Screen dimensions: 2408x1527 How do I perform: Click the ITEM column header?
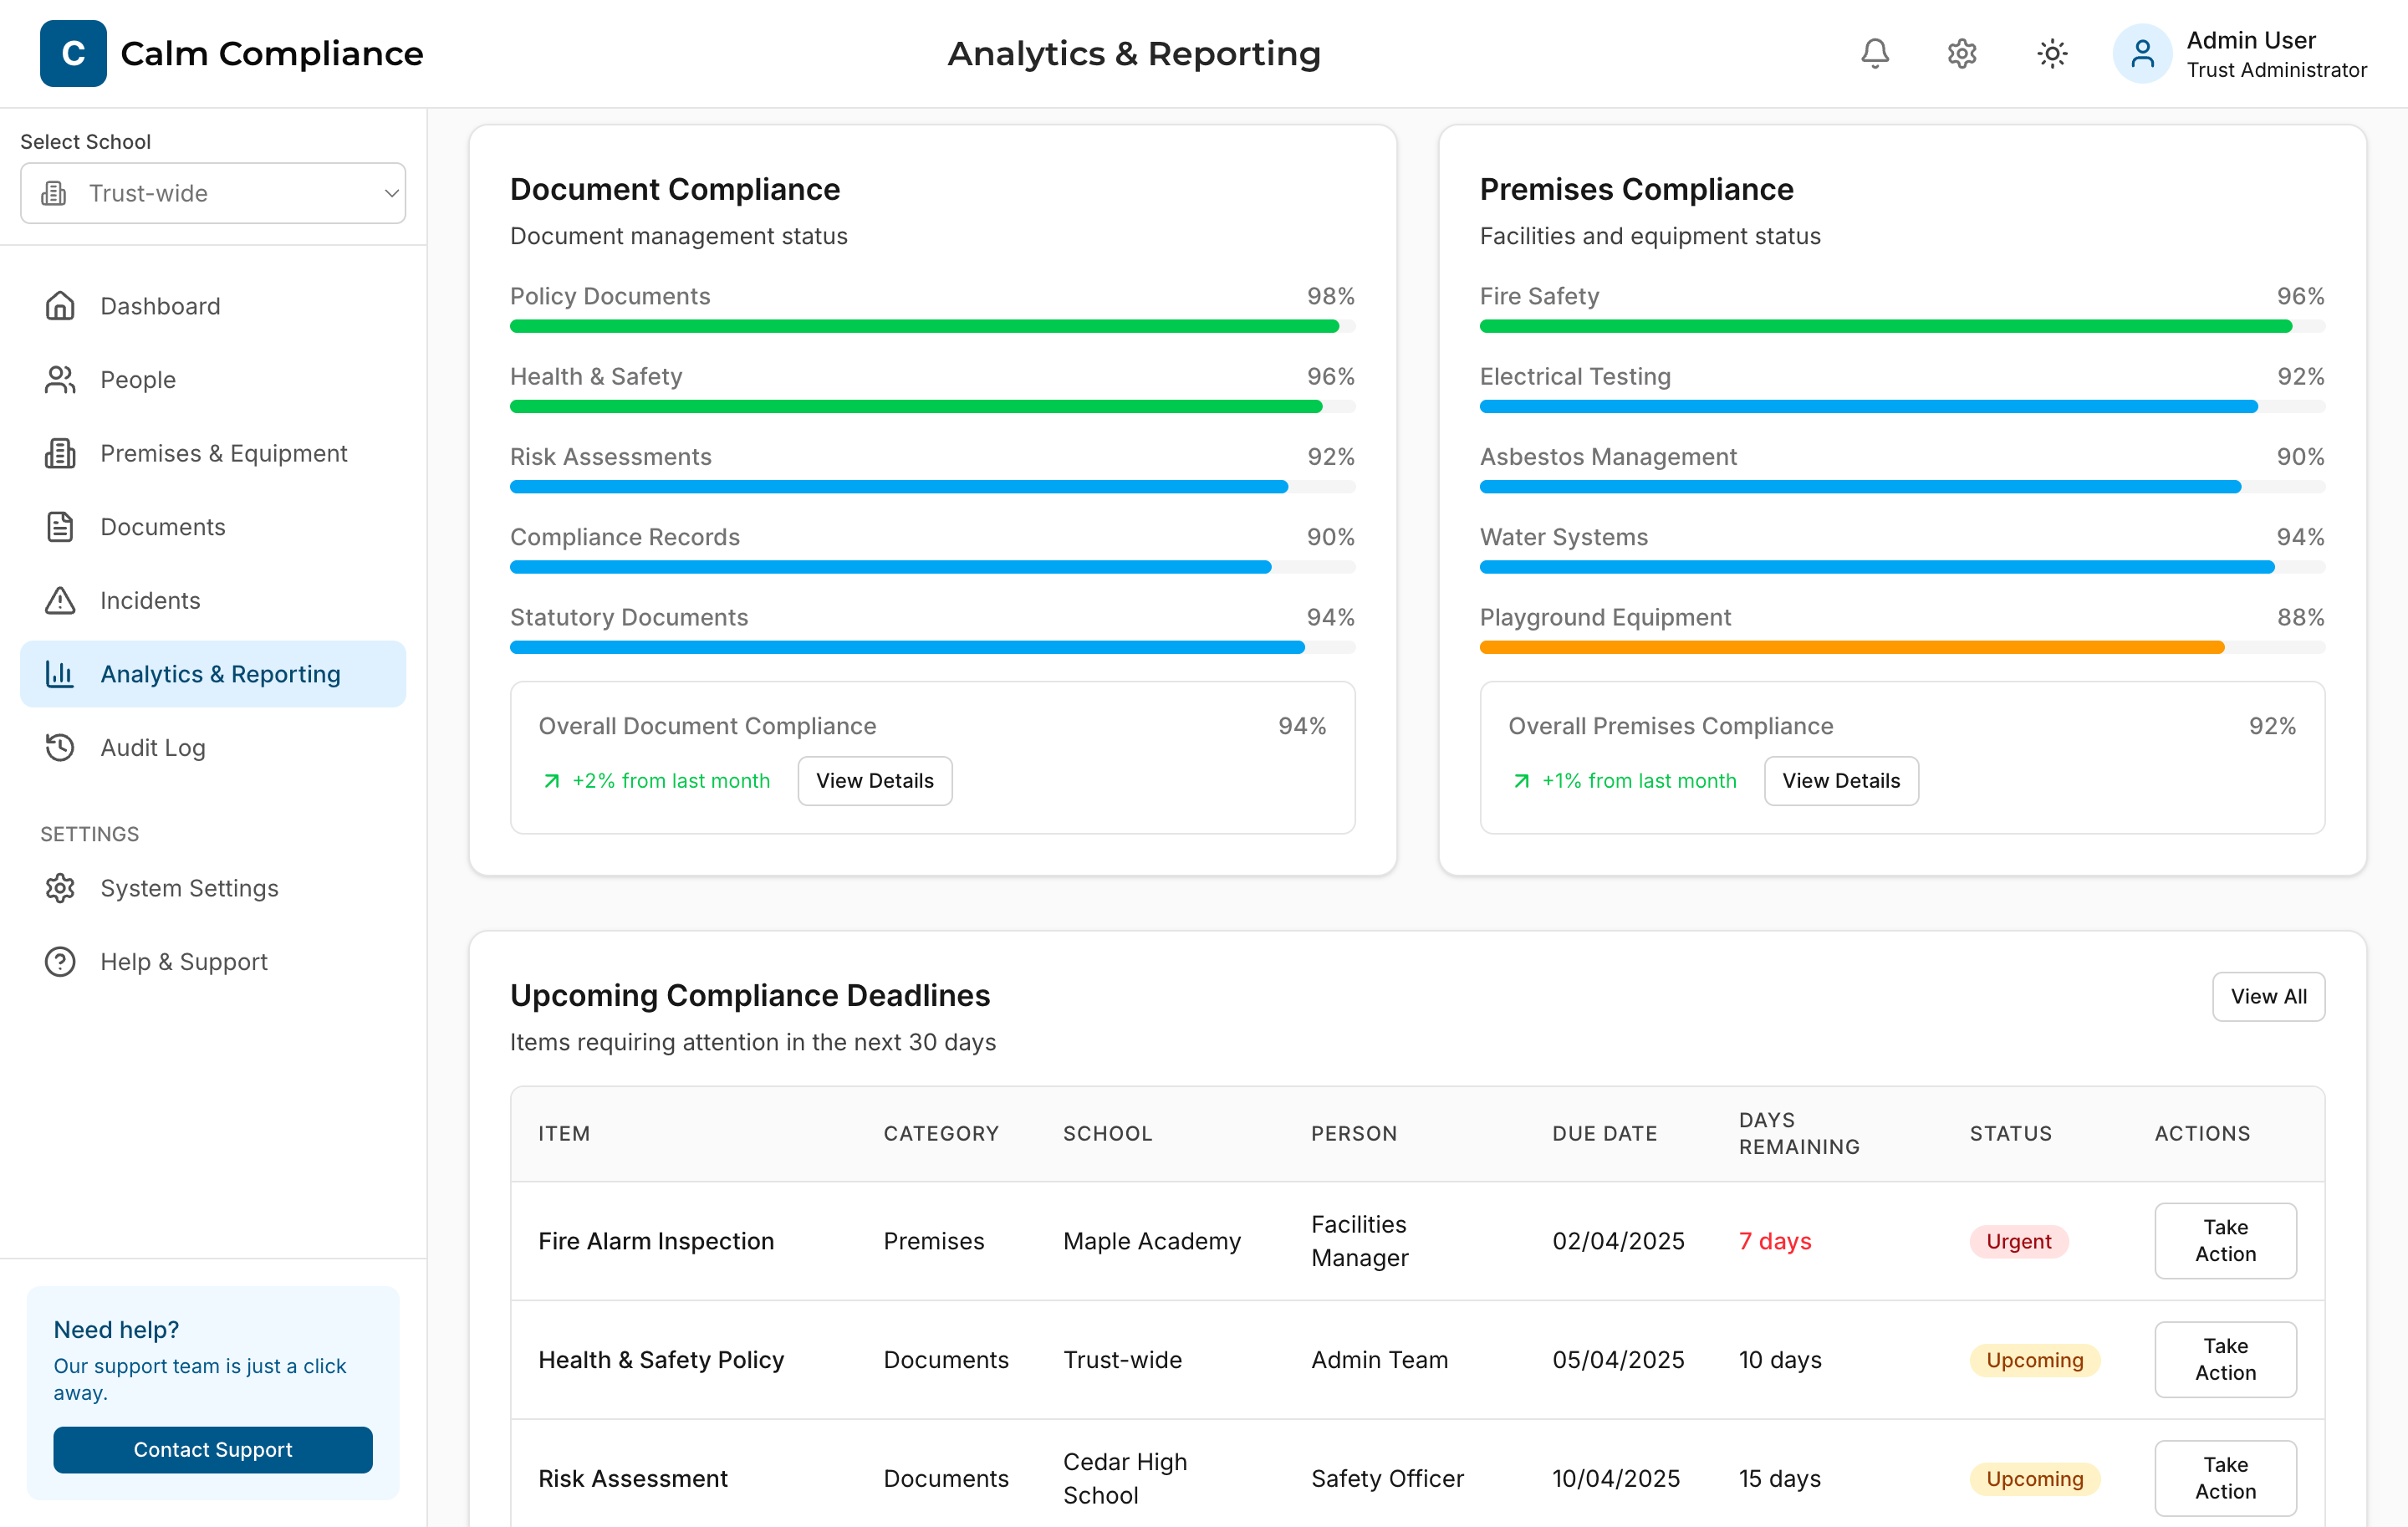pyautogui.click(x=564, y=1133)
